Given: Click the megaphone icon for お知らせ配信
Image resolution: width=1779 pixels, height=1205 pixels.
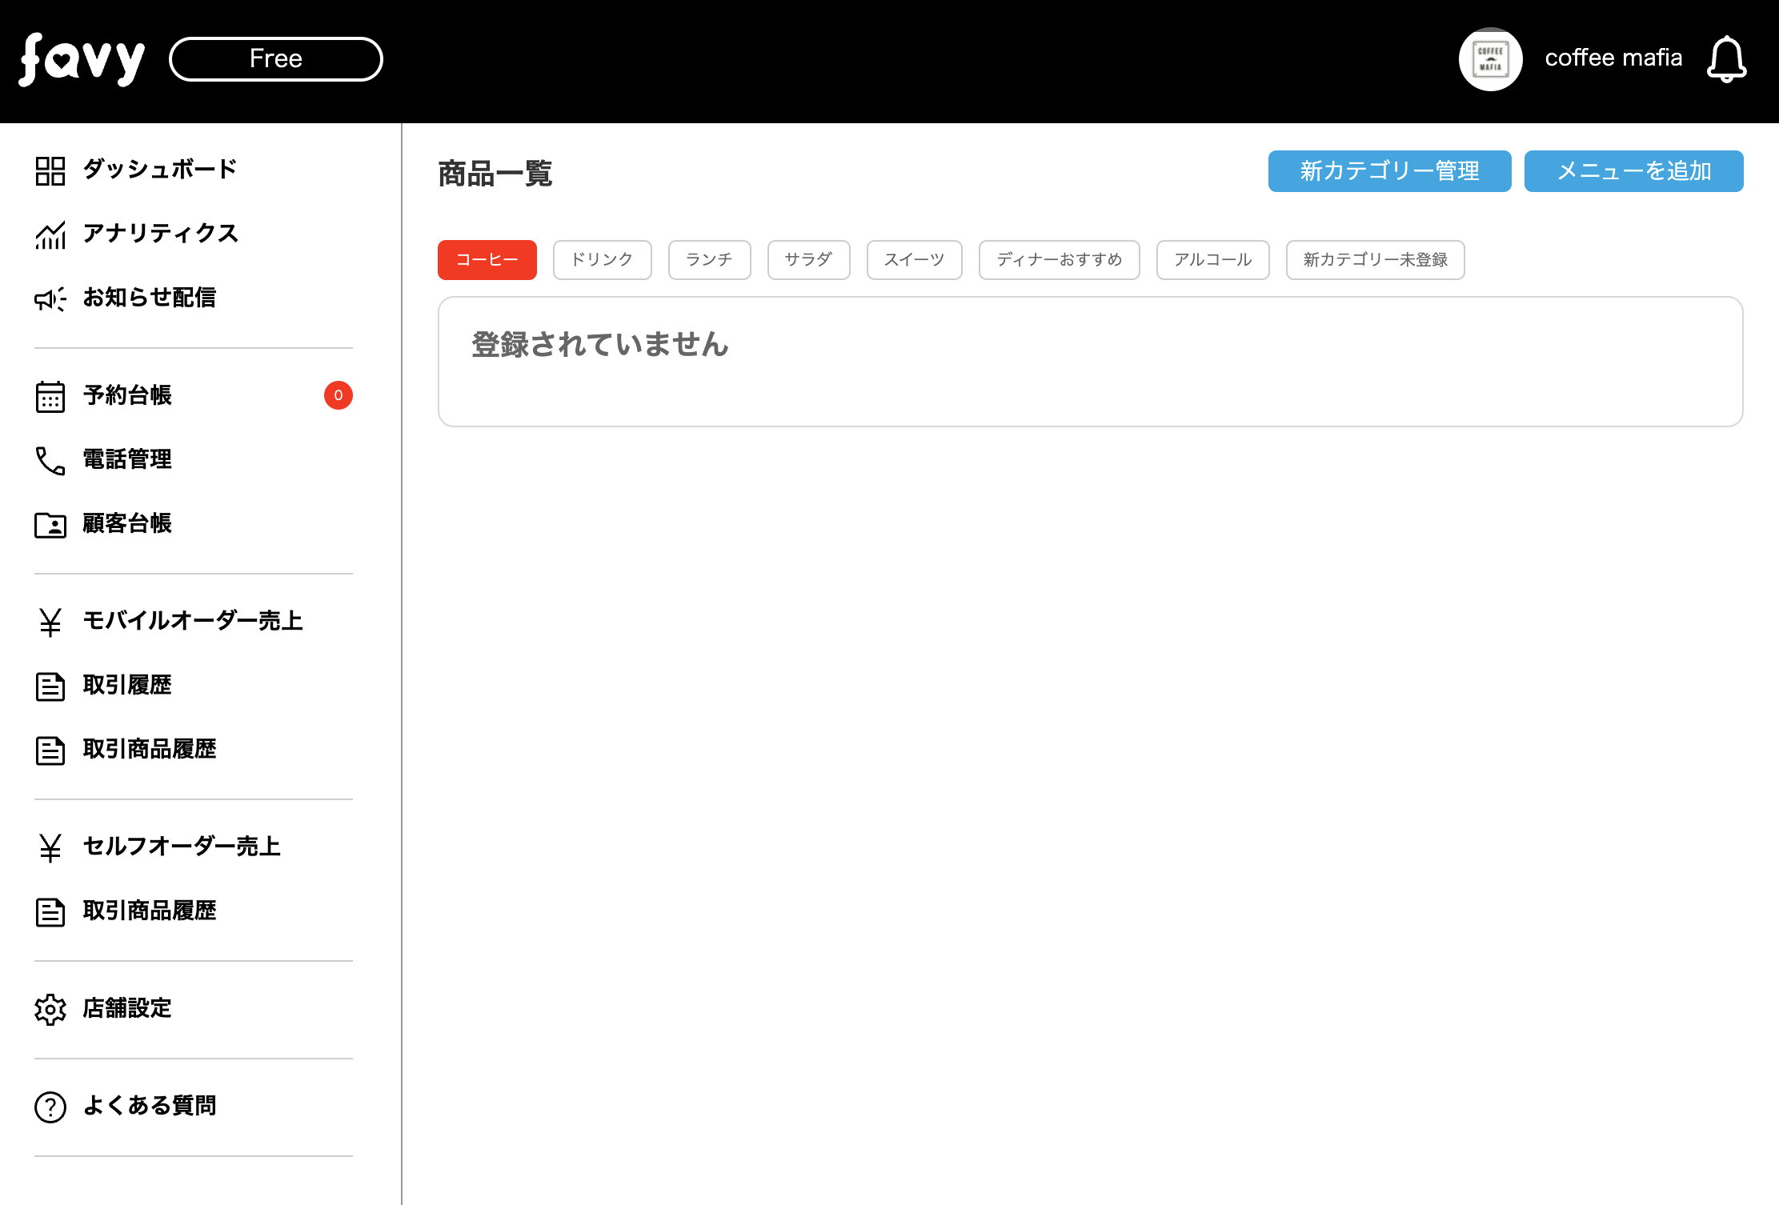Looking at the screenshot, I should pos(50,298).
